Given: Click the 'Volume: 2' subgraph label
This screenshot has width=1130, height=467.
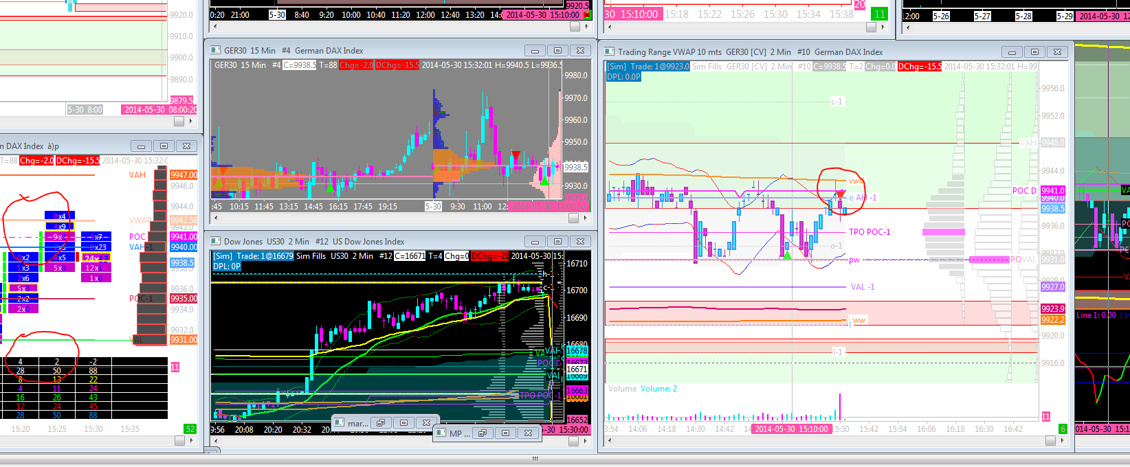Looking at the screenshot, I should click(x=659, y=389).
